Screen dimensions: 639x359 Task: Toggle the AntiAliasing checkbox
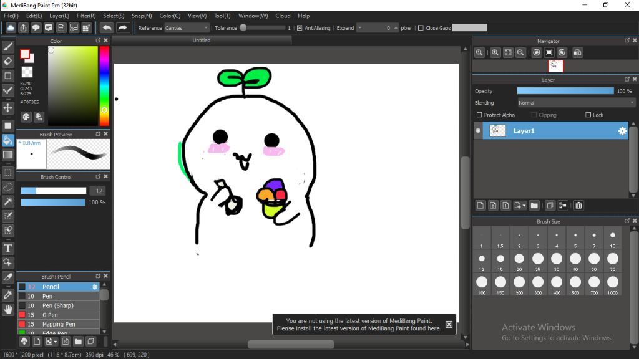pyautogui.click(x=300, y=28)
